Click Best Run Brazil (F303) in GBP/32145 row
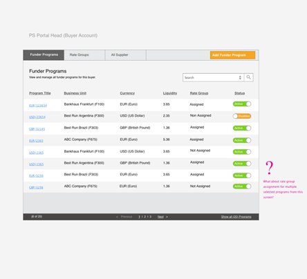The height and width of the screenshot is (279, 307). click(x=81, y=128)
